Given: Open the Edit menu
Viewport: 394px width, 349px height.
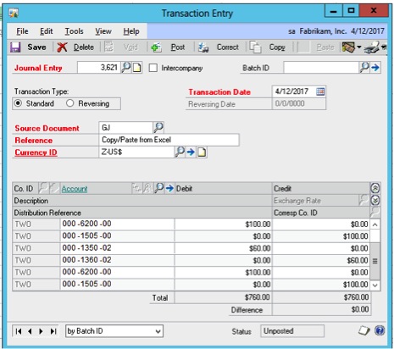Looking at the screenshot, I should [x=46, y=31].
